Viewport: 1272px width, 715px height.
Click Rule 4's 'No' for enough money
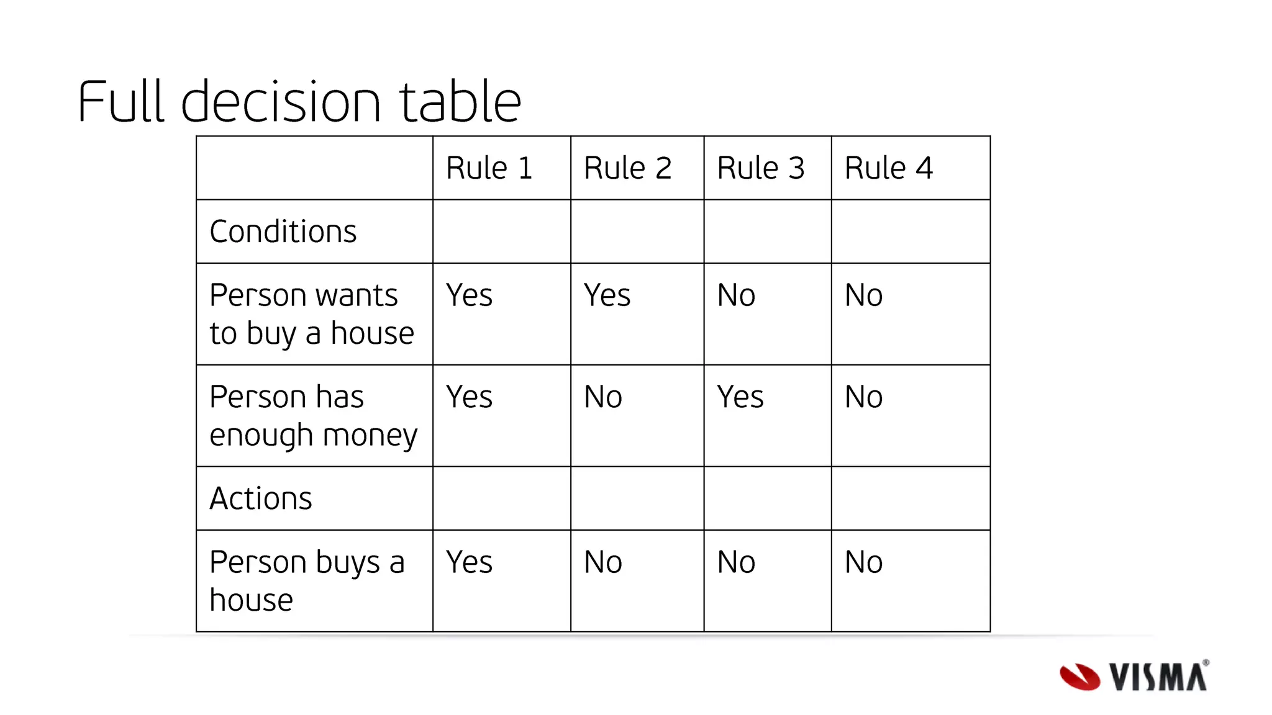click(863, 397)
